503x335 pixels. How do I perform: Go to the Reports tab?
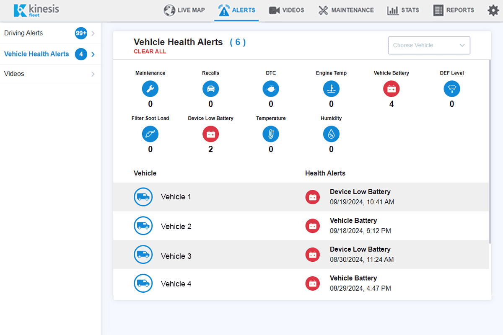pos(454,10)
